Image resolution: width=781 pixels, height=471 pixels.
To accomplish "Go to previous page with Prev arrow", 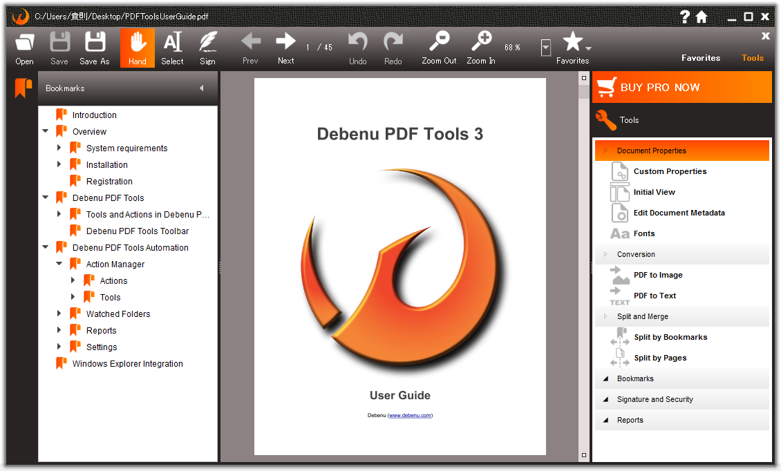I will point(250,48).
